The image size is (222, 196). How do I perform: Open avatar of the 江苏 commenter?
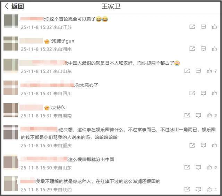tap(11, 21)
